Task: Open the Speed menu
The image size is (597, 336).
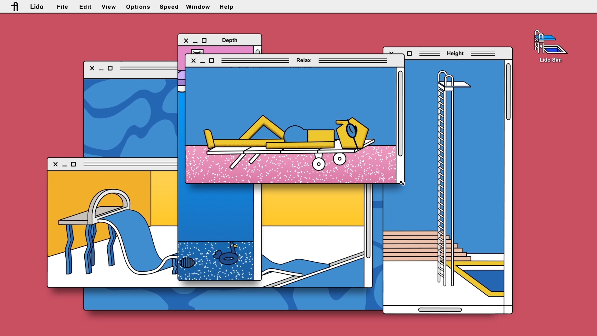Action: (x=169, y=7)
